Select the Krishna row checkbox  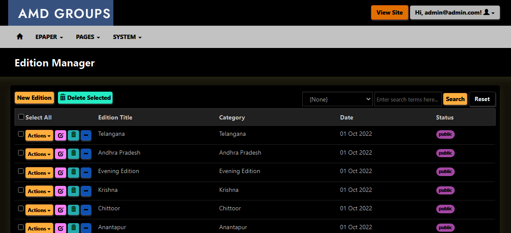point(21,190)
